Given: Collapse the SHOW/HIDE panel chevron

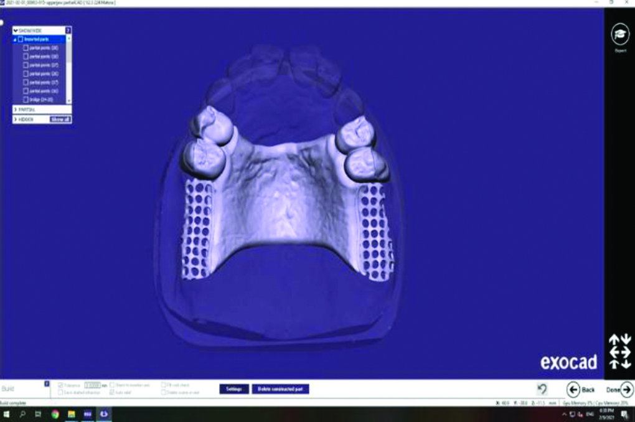Looking at the screenshot, I should 16,30.
